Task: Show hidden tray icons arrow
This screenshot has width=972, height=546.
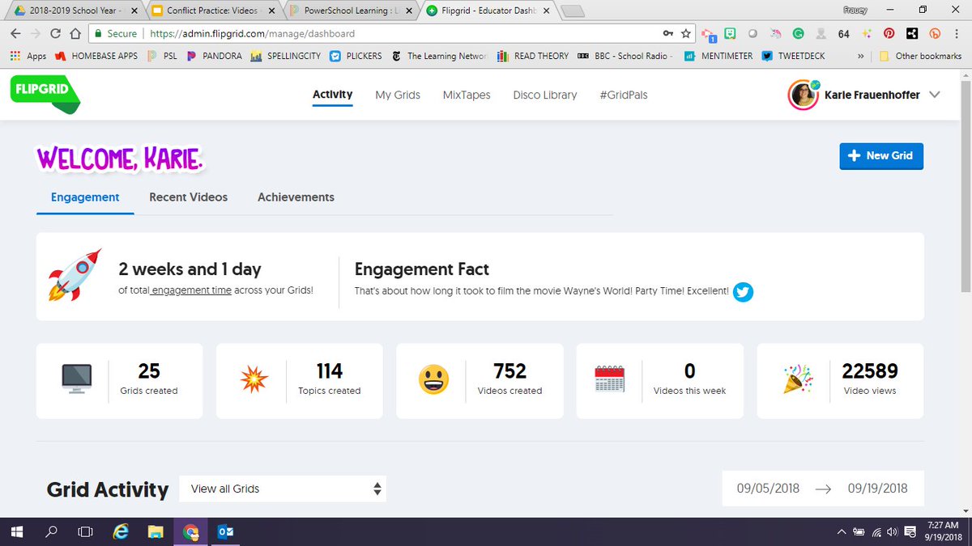Action: 842,531
